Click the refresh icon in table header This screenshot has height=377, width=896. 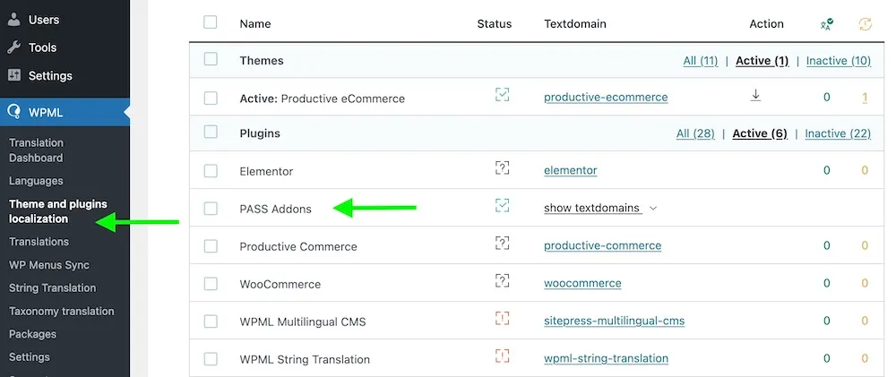(x=865, y=24)
